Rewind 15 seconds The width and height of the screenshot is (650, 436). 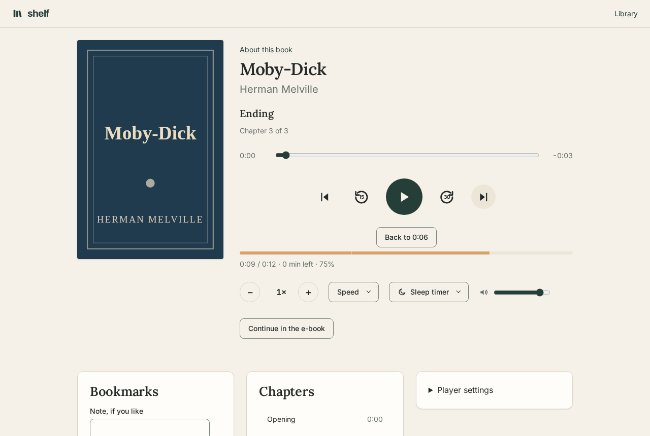click(362, 197)
